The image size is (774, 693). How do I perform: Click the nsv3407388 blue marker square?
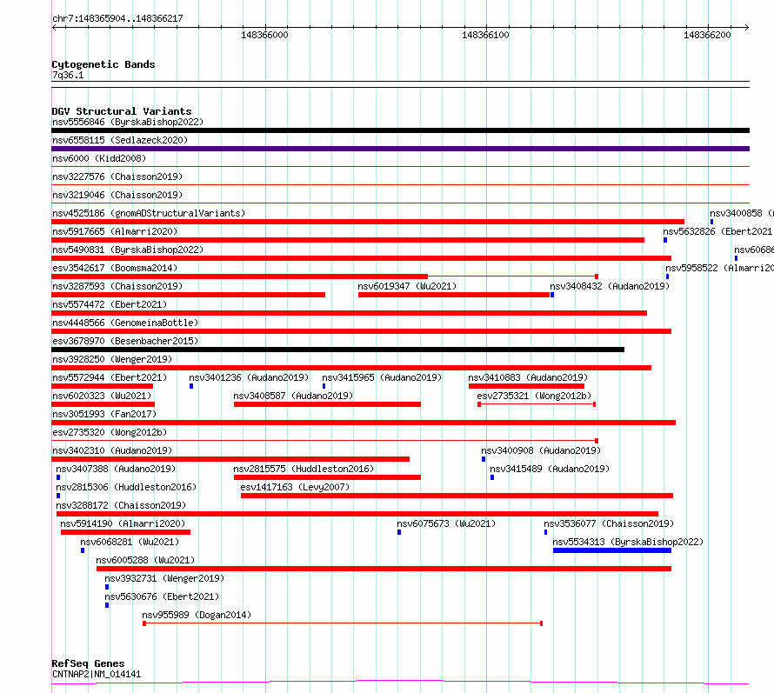coord(58,477)
